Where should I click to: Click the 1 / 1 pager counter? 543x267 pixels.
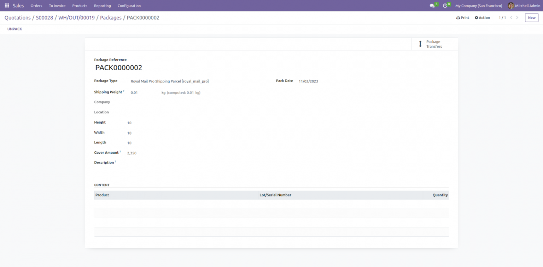(x=502, y=18)
